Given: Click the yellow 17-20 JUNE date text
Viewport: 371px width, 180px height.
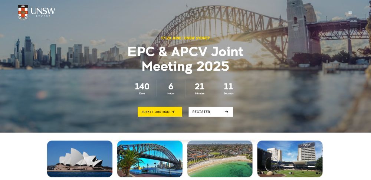Looking at the screenshot, I should tap(171, 38).
